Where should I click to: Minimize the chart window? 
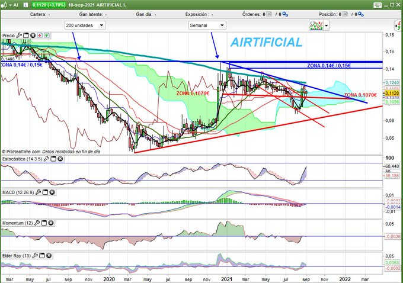[x=387, y=5]
